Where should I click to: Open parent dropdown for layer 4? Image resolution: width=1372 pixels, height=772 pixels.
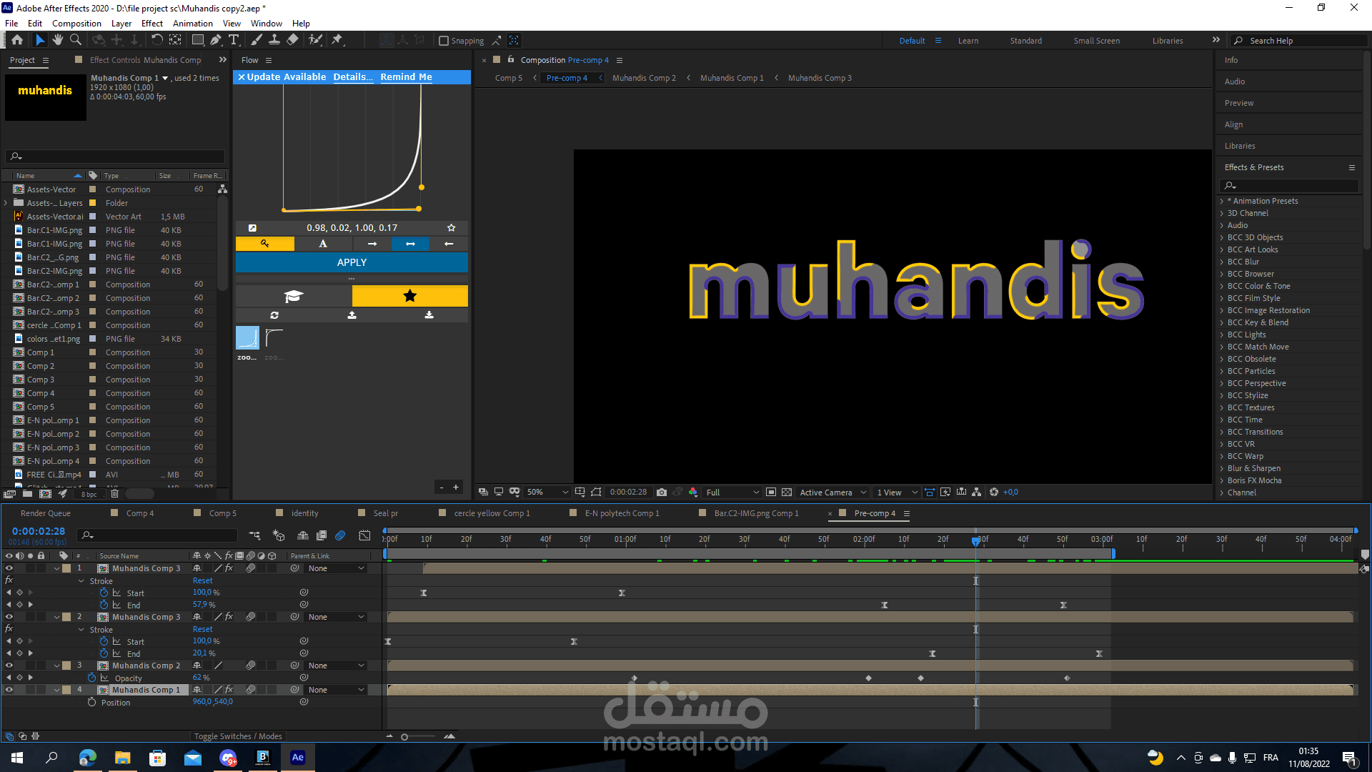click(x=336, y=690)
